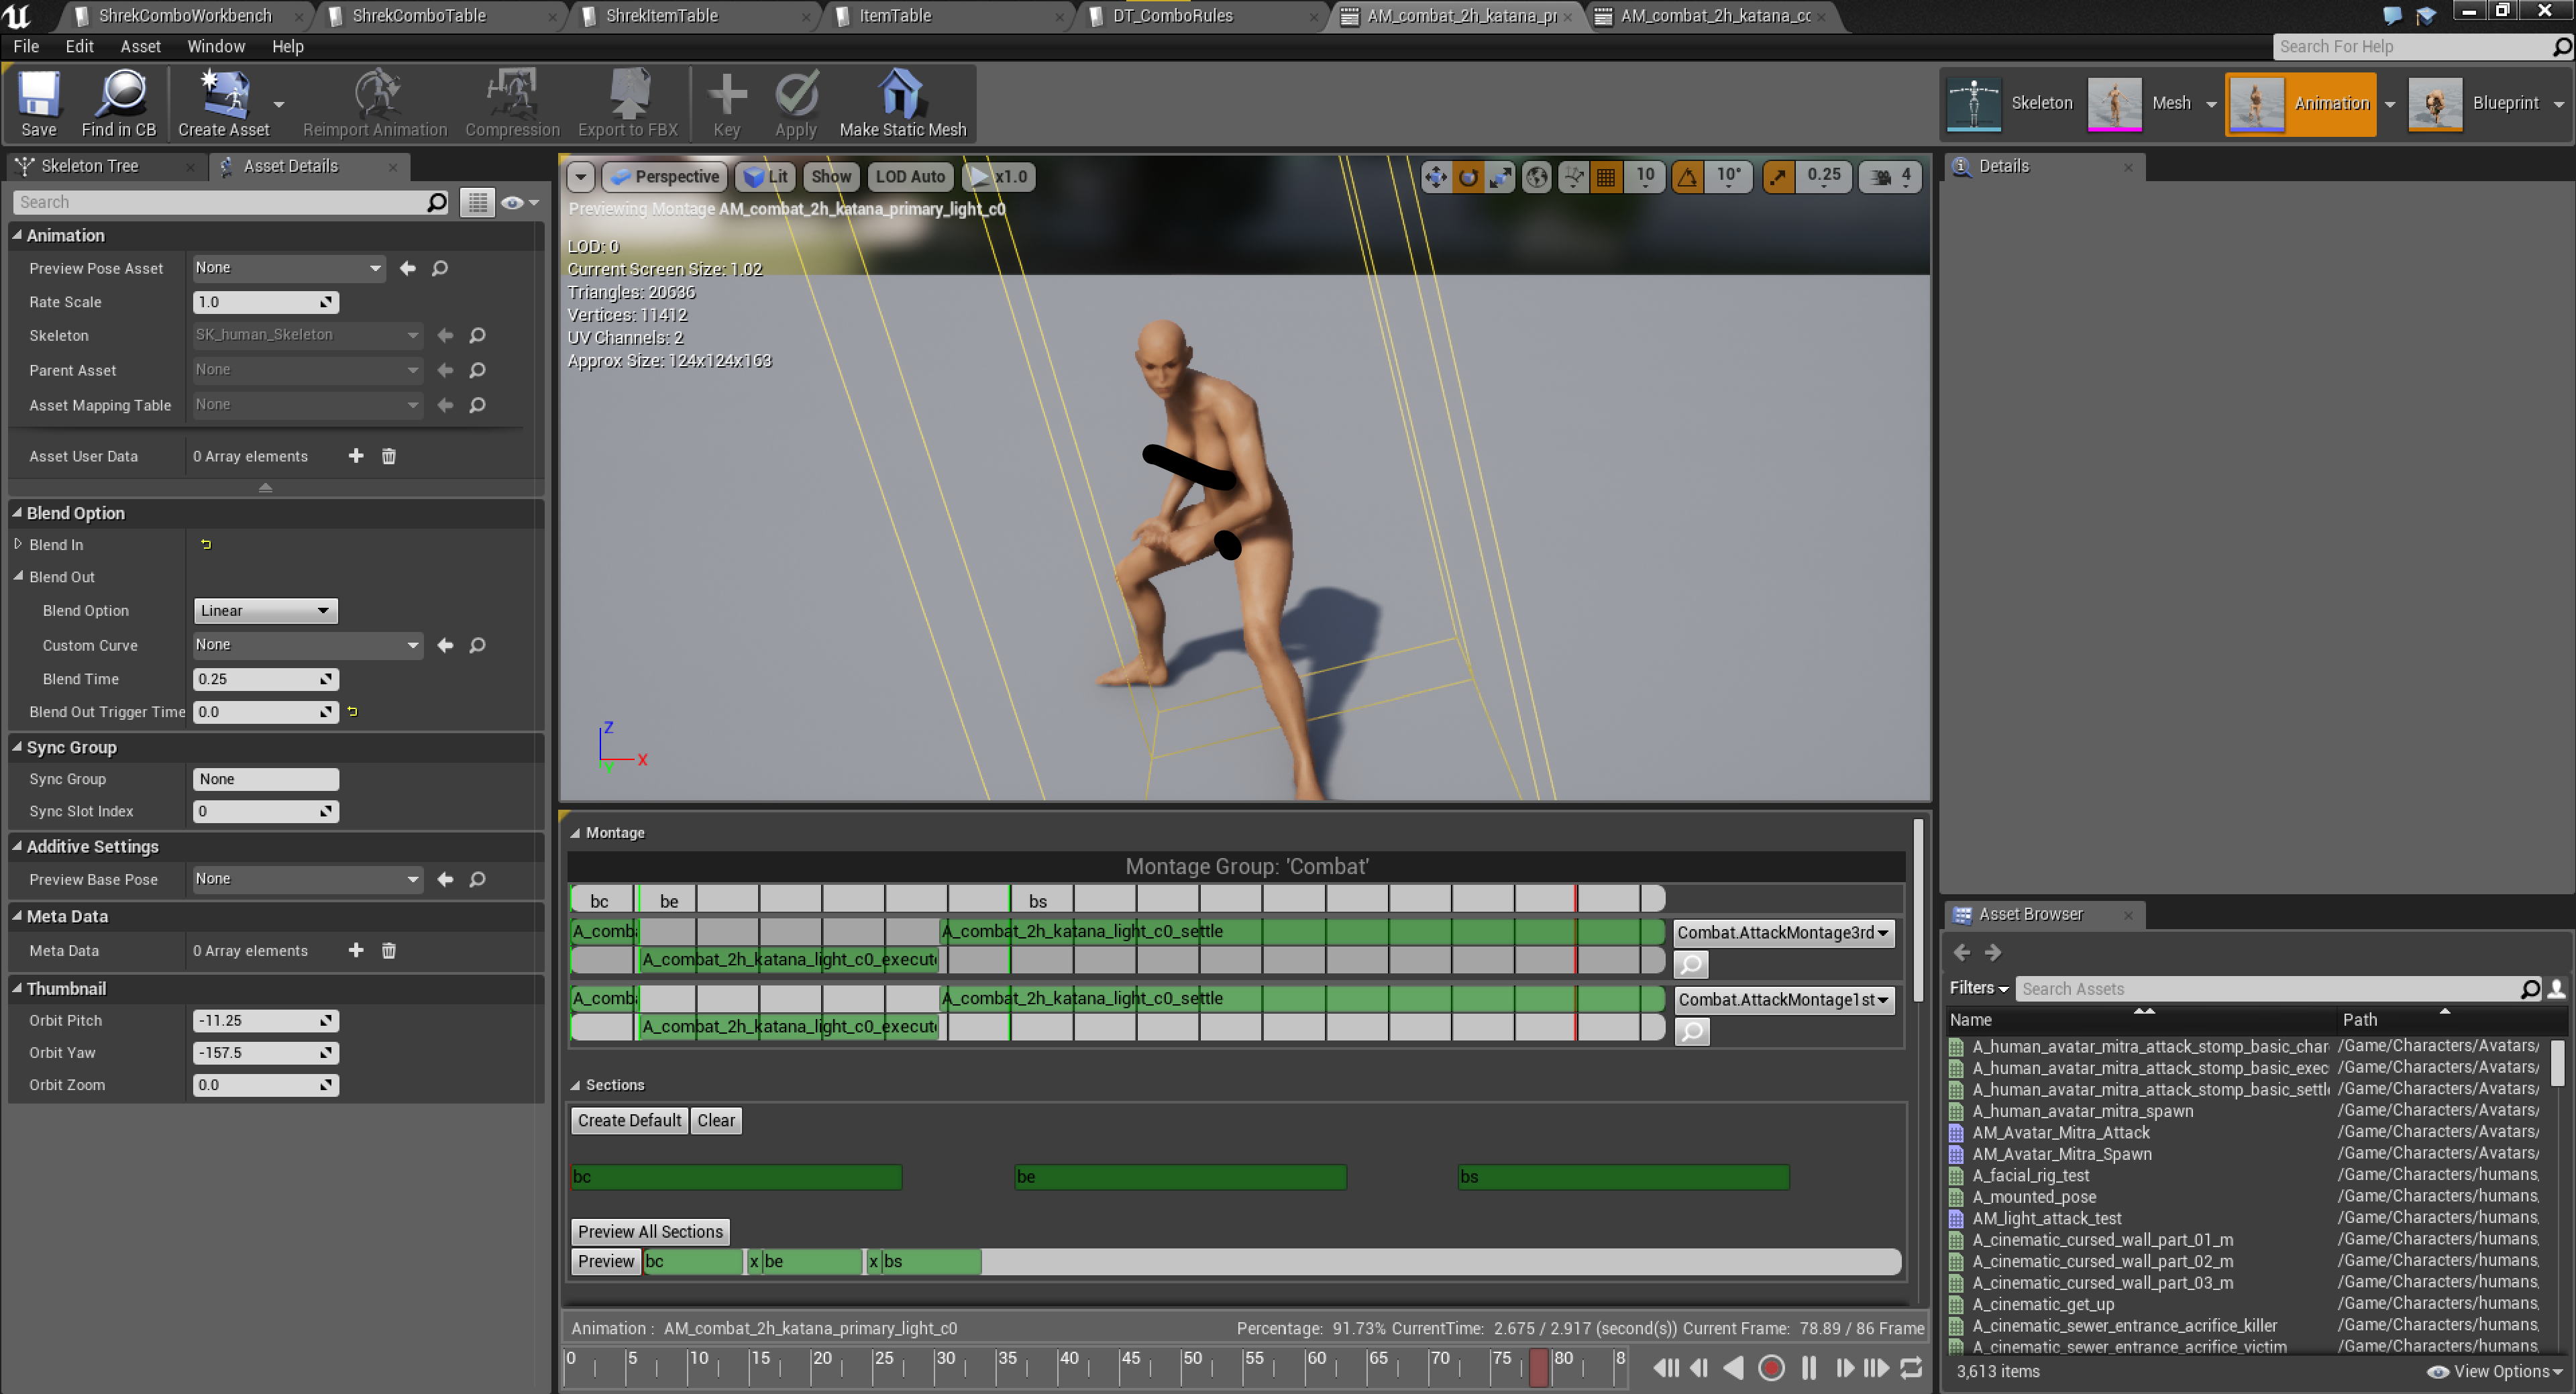
Task: Click the world coordinate globe icon
Action: [1537, 177]
